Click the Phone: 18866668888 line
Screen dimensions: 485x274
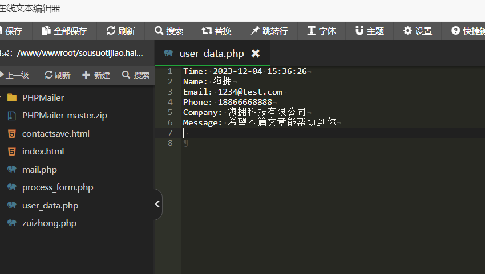click(x=228, y=102)
